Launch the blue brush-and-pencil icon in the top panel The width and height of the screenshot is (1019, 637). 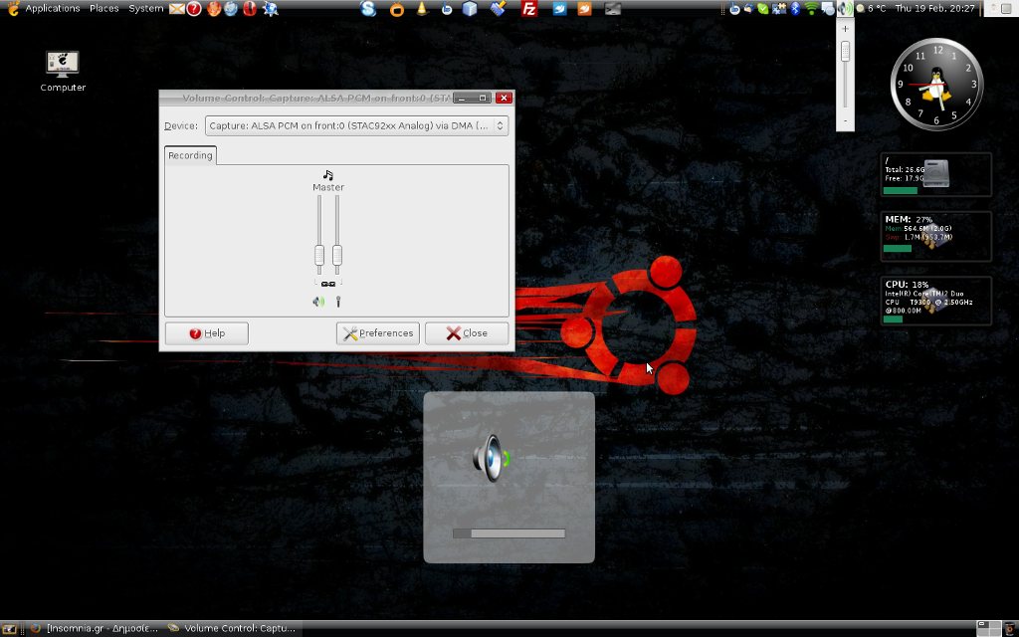click(x=499, y=9)
